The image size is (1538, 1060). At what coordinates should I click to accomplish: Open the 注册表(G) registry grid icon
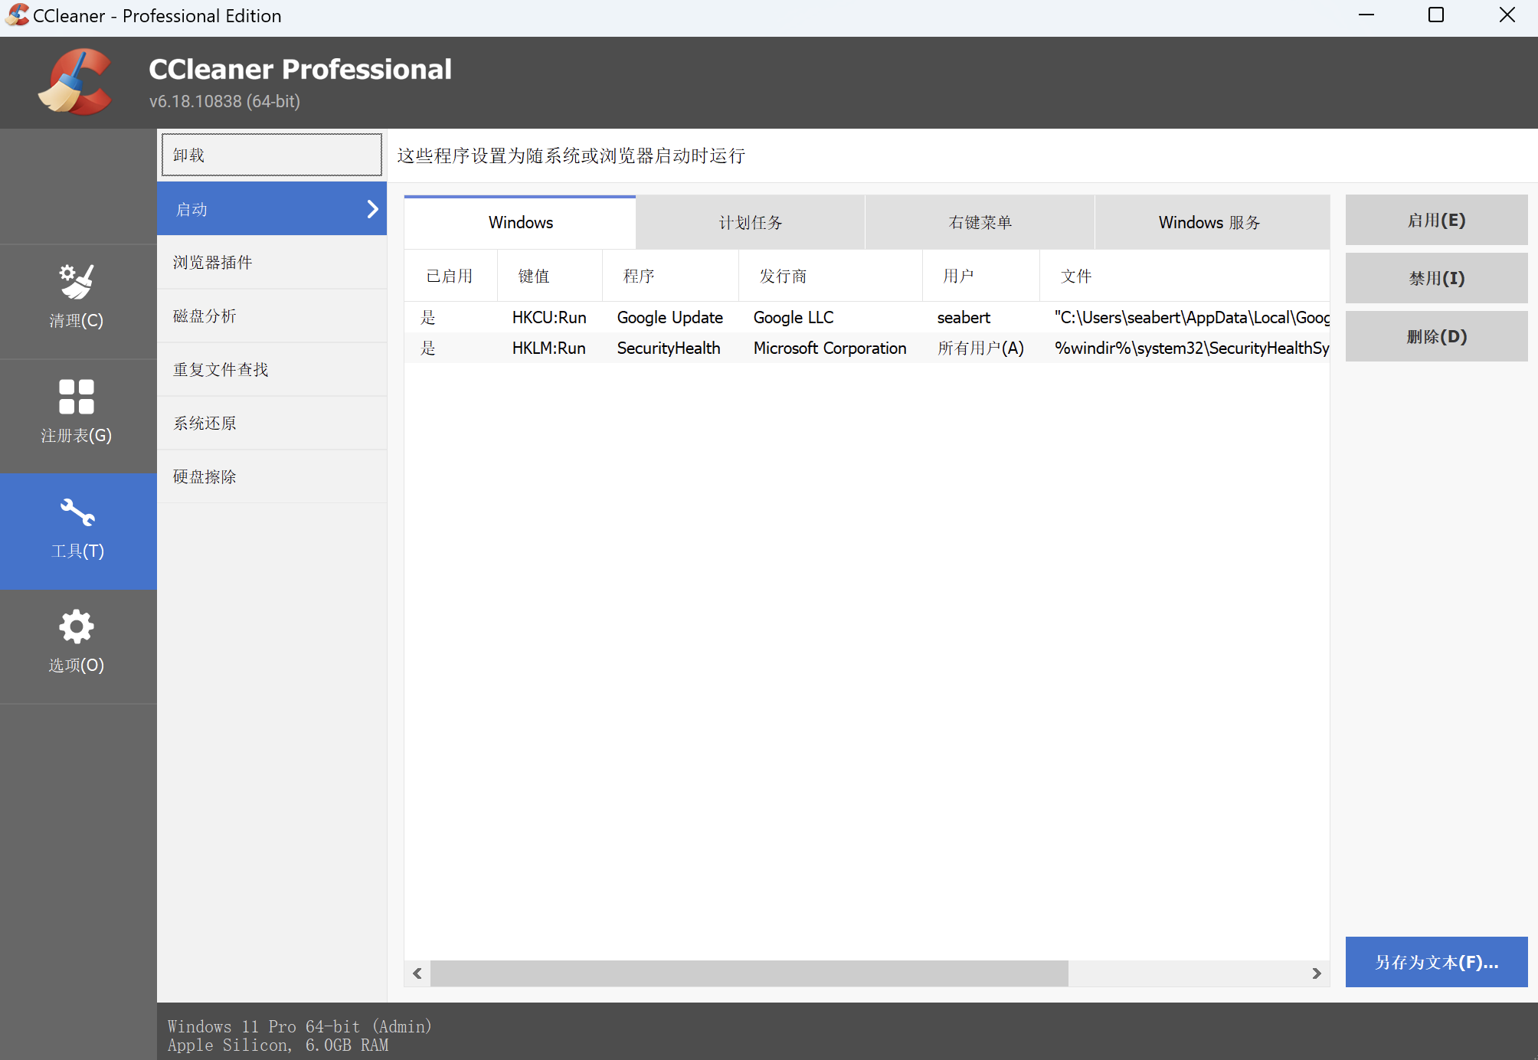pos(77,397)
